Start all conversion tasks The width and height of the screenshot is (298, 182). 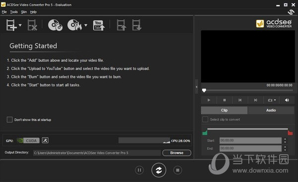(159, 170)
